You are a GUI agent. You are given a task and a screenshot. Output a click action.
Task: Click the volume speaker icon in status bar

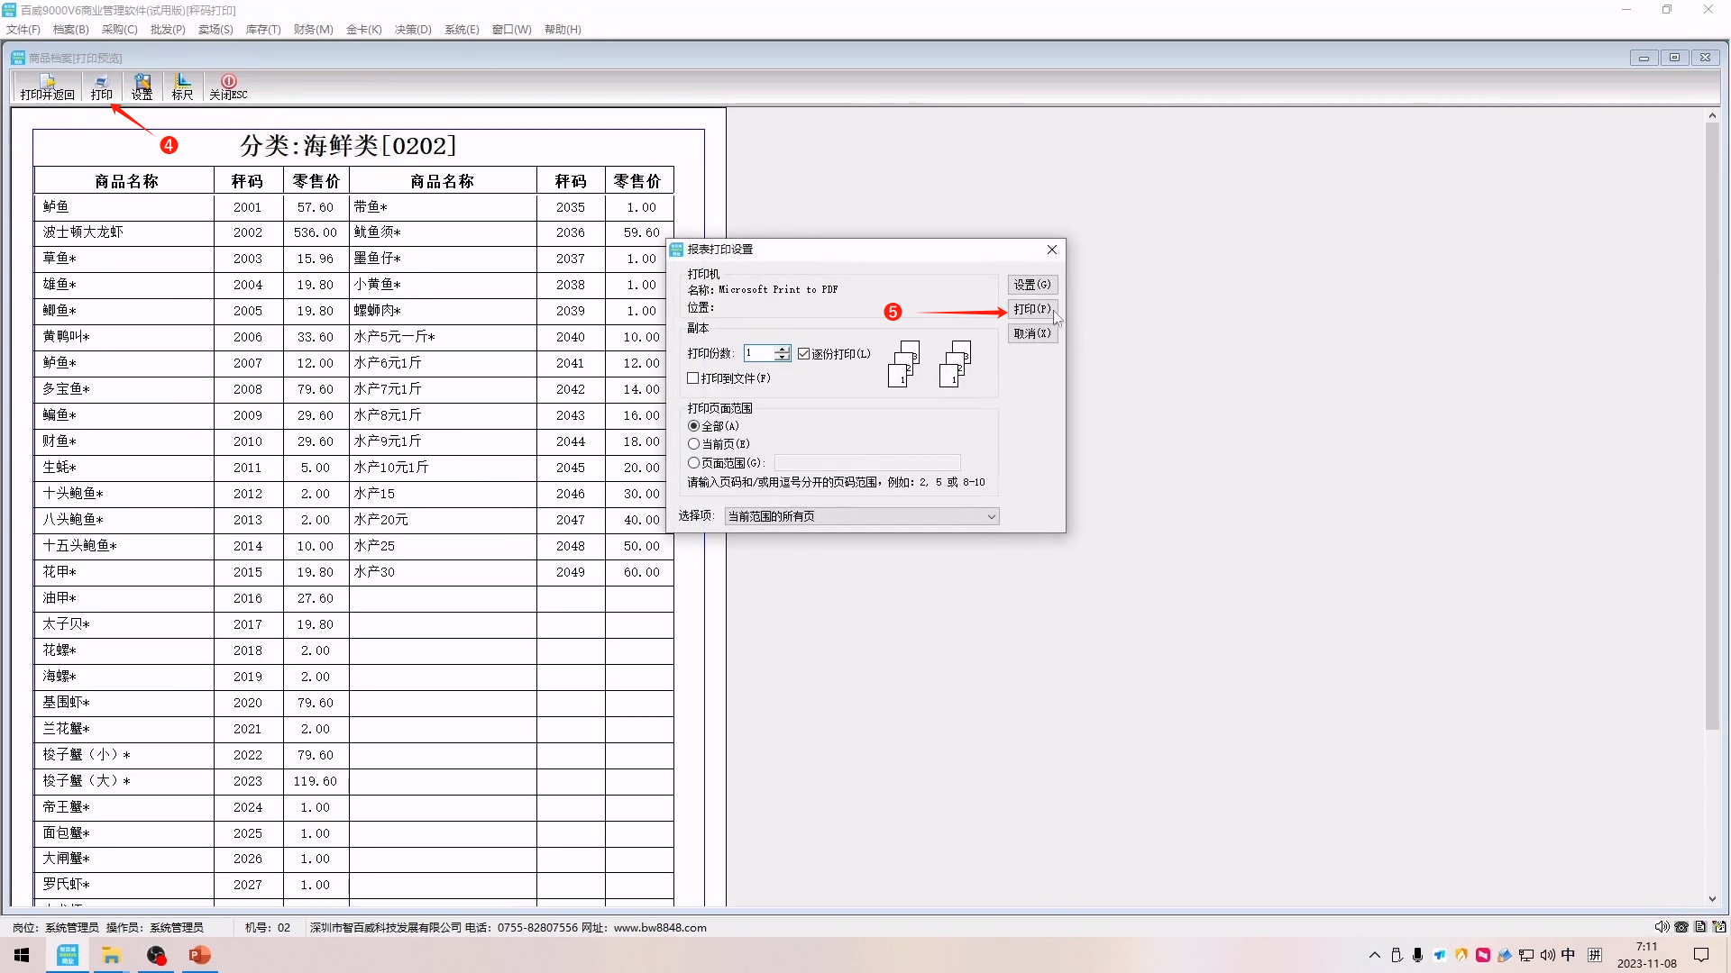1661,927
